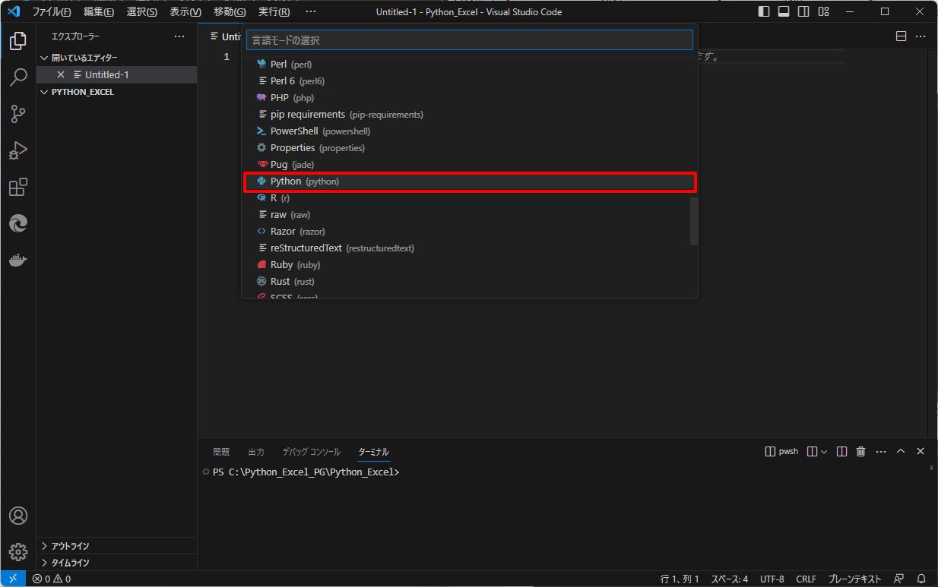The height and width of the screenshot is (587, 938).
Task: Open the Manage gear menu
Action: click(18, 552)
